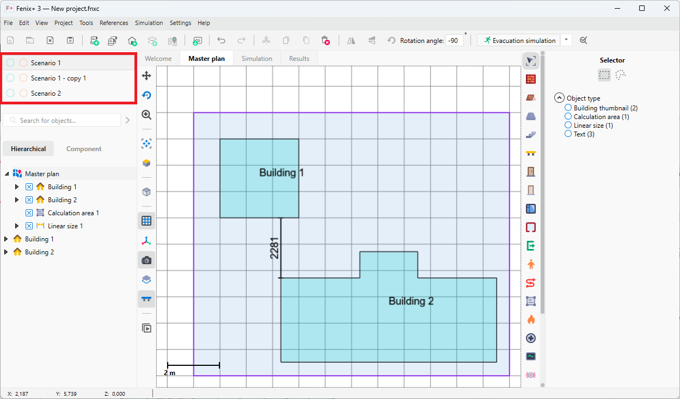The image size is (680, 399).
Task: Expand Building 1 under Master plan
Action: click(17, 187)
